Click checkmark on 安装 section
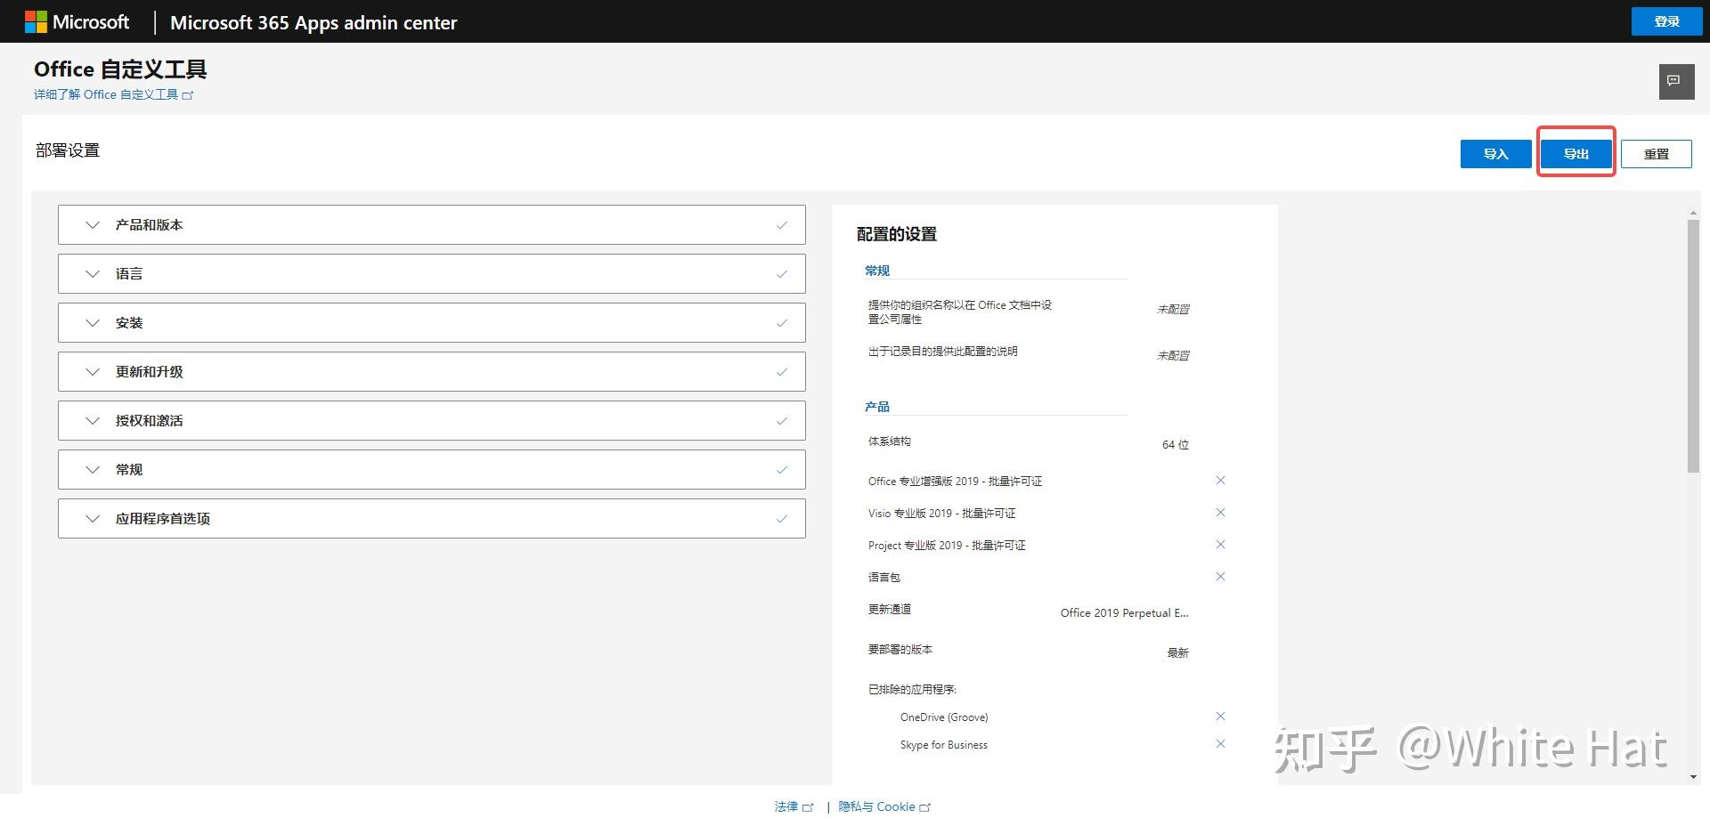Screen dimensions: 1710x818 (x=781, y=323)
